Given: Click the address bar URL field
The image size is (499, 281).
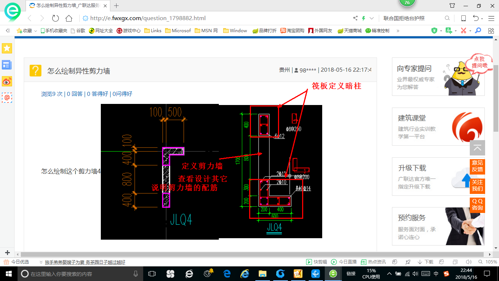Looking at the screenshot, I should point(216,18).
